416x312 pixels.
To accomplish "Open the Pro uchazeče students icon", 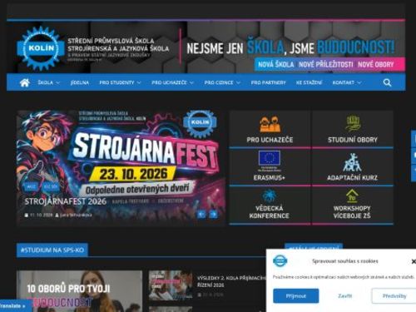I will pos(270,124).
